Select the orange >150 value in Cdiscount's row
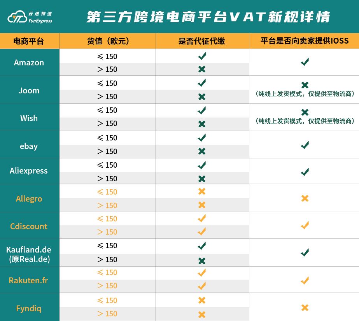This screenshot has width=359, height=321. (107, 232)
